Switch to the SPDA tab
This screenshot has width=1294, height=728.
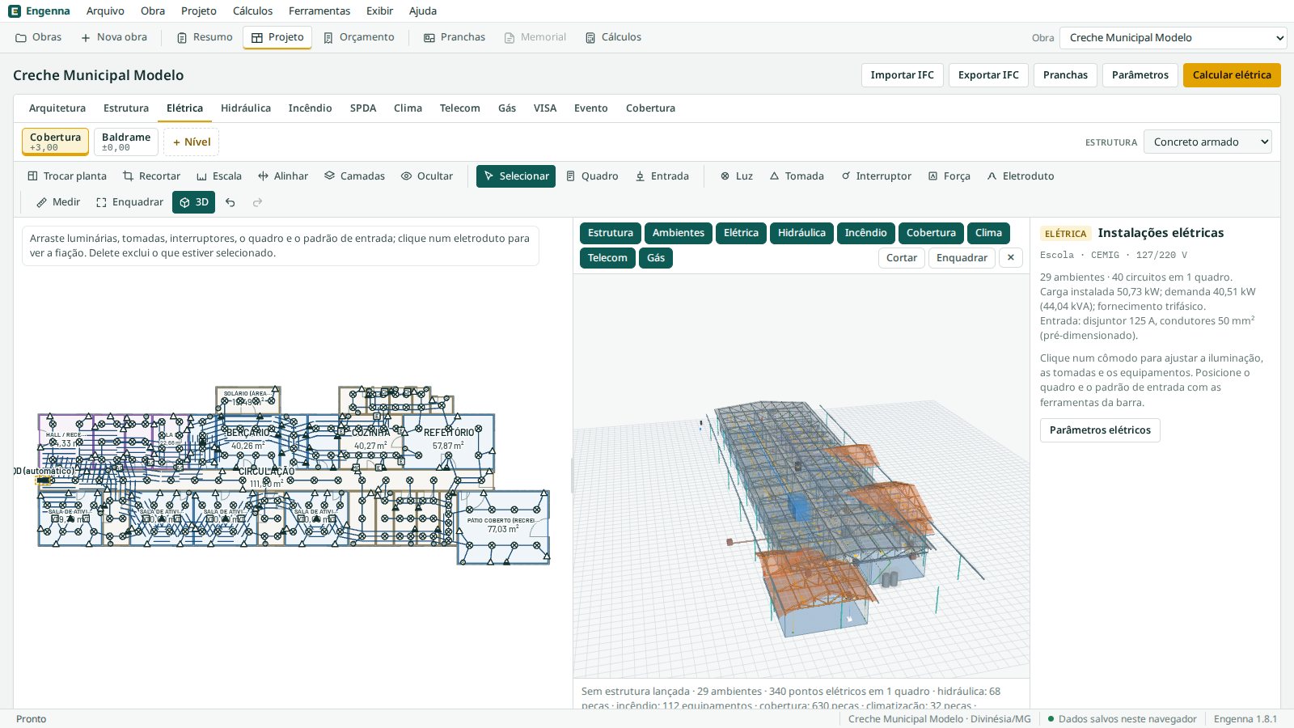363,108
